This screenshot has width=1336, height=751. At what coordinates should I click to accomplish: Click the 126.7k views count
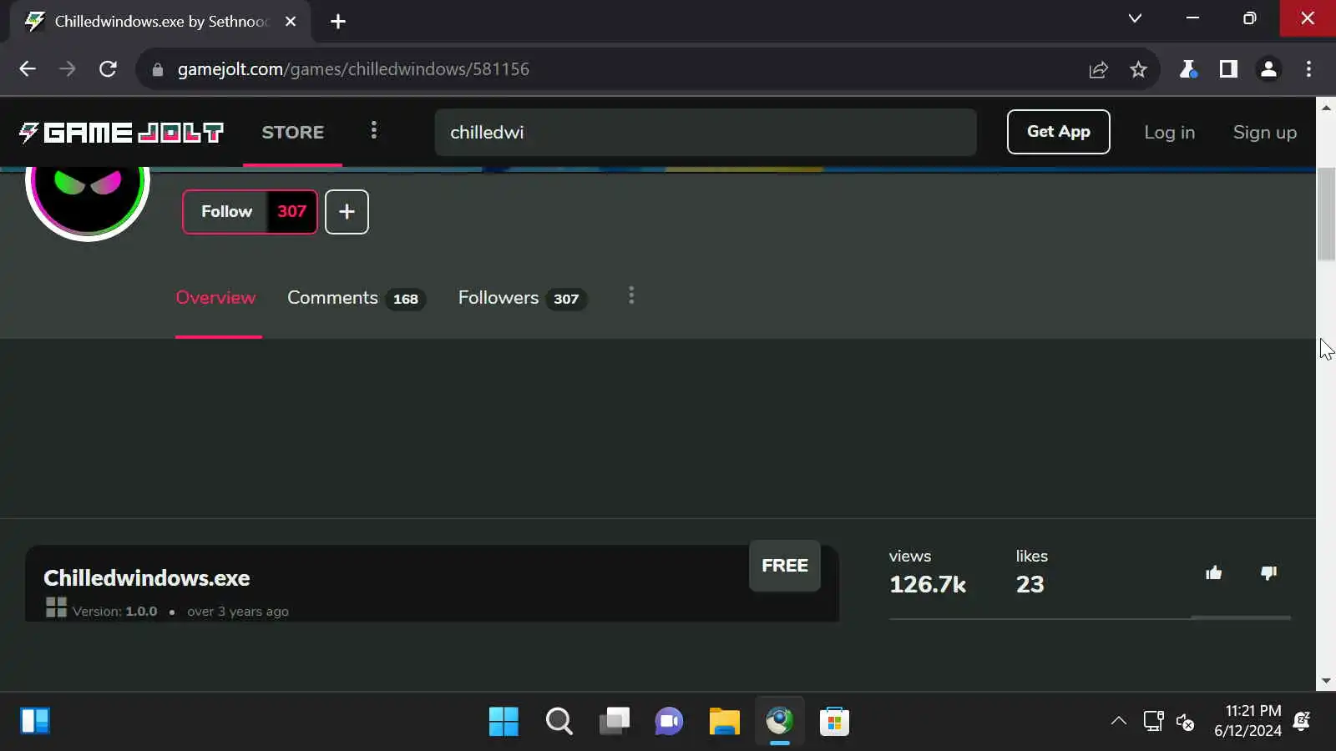coord(928,584)
